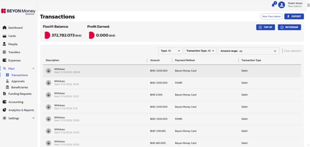The image size is (310, 147).
Task: Click the People person icon
Action: coord(4,44)
